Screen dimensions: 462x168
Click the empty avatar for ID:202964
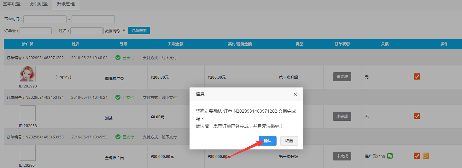coord(28,153)
